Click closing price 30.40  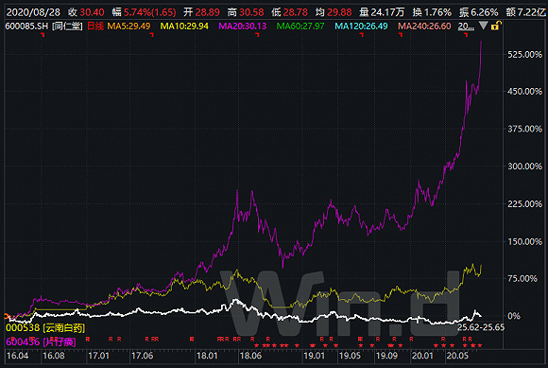(x=92, y=12)
